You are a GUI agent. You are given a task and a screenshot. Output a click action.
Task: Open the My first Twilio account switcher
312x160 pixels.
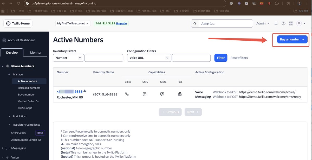click(73, 23)
